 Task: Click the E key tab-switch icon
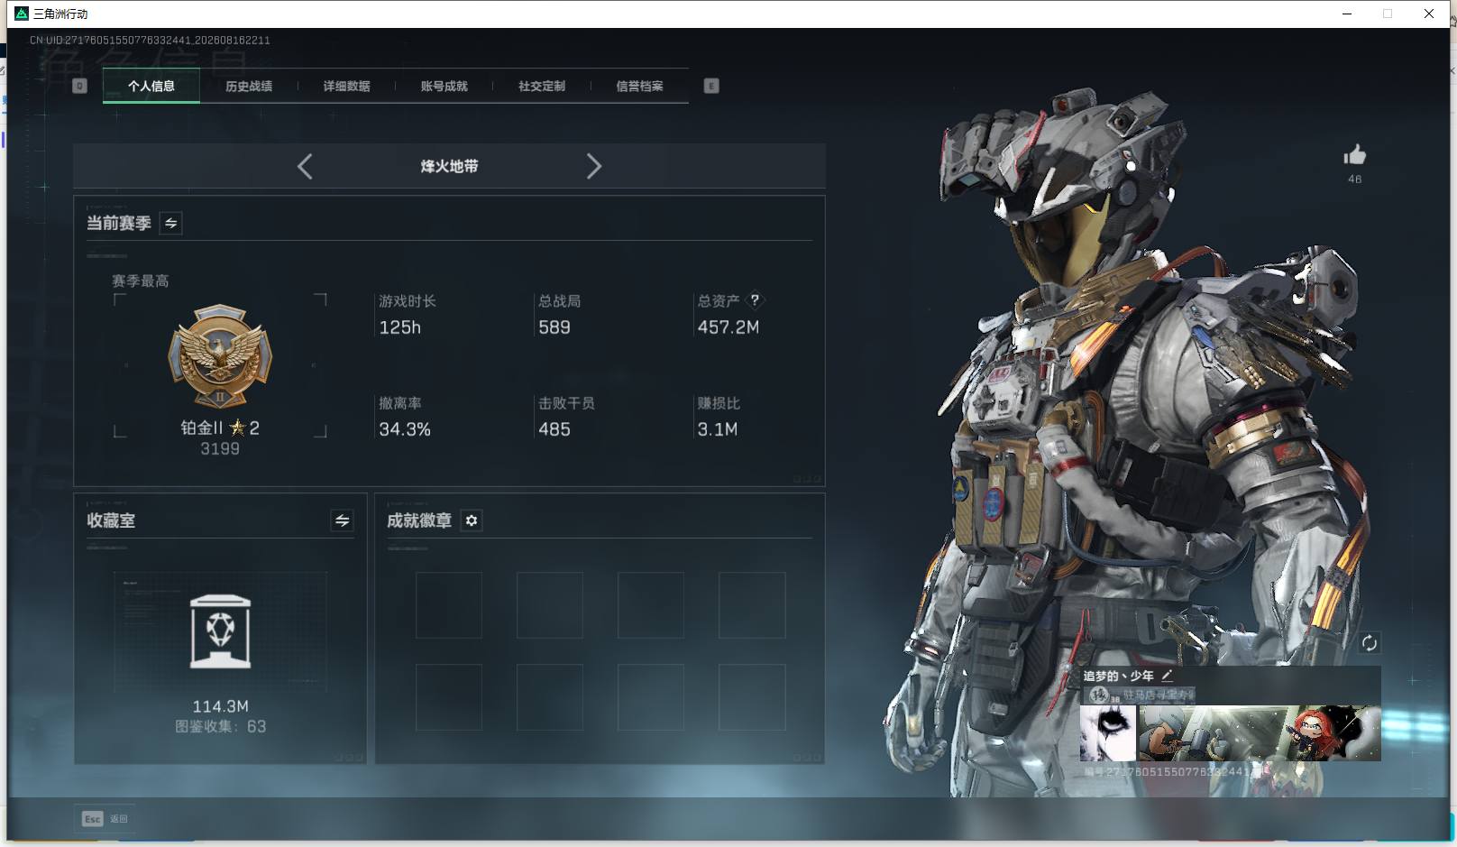pyautogui.click(x=711, y=86)
